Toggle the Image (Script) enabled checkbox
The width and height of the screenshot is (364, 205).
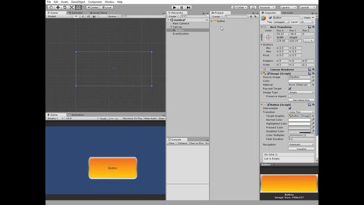[x=268, y=73]
